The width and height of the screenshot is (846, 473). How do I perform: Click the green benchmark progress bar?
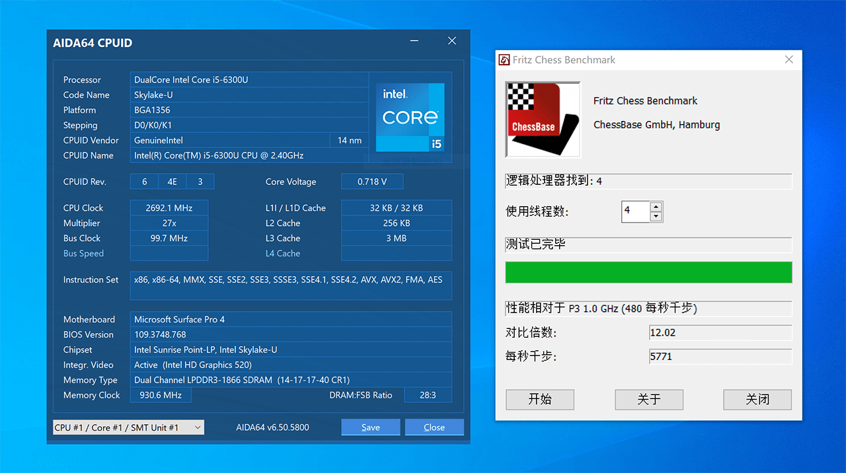point(648,272)
